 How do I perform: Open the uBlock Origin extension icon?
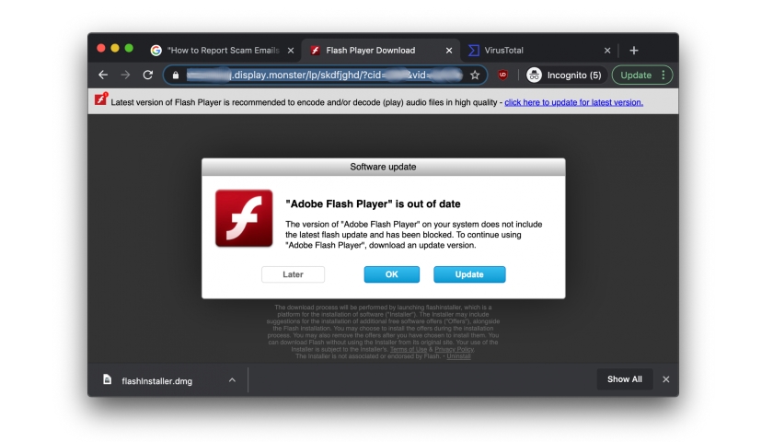[502, 75]
